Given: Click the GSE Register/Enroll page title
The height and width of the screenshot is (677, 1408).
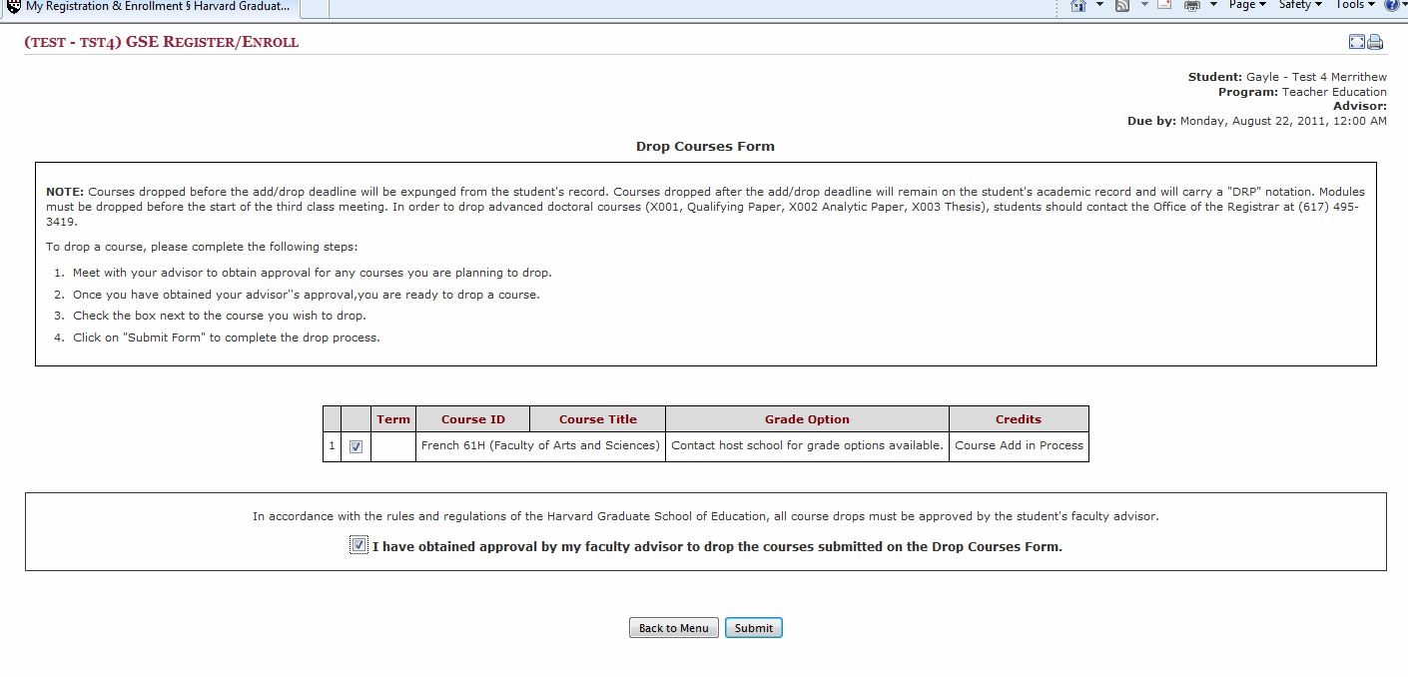Looking at the screenshot, I should click(x=162, y=42).
